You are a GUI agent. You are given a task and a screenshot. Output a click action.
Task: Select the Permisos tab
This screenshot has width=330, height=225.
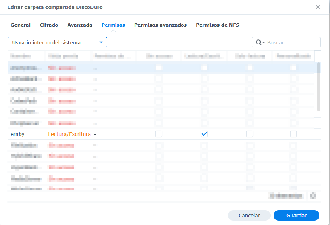point(113,25)
